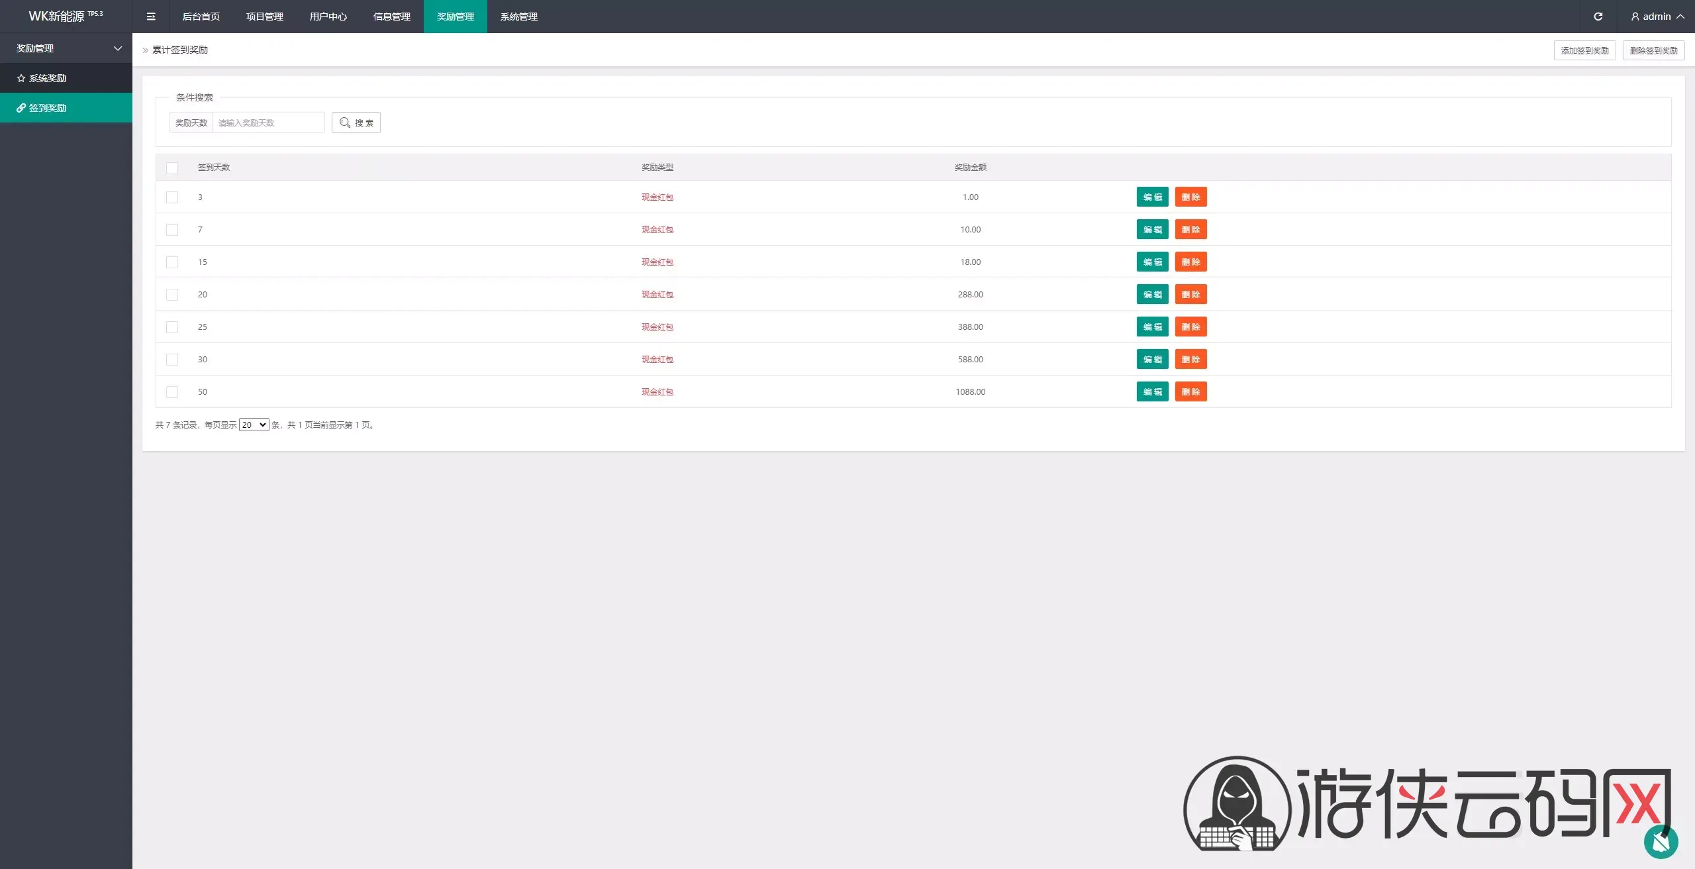Click the star icon beside 系统奖励
This screenshot has width=1695, height=869.
21,78
